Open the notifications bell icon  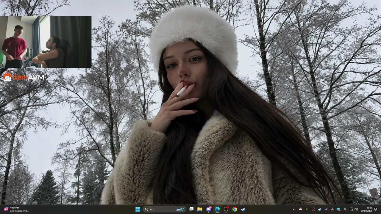tap(376, 209)
